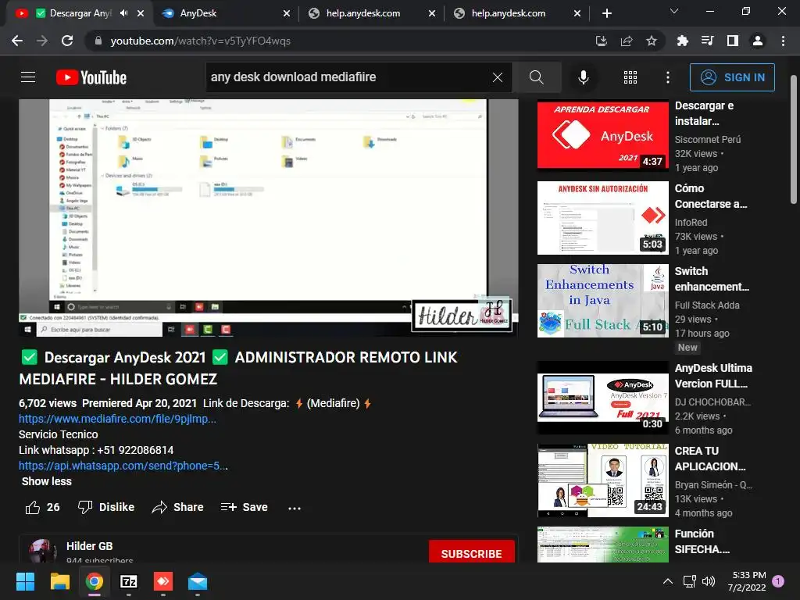The height and width of the screenshot is (600, 800).
Task: Open Switch Enhancements in Java thumbnail
Action: 602,301
